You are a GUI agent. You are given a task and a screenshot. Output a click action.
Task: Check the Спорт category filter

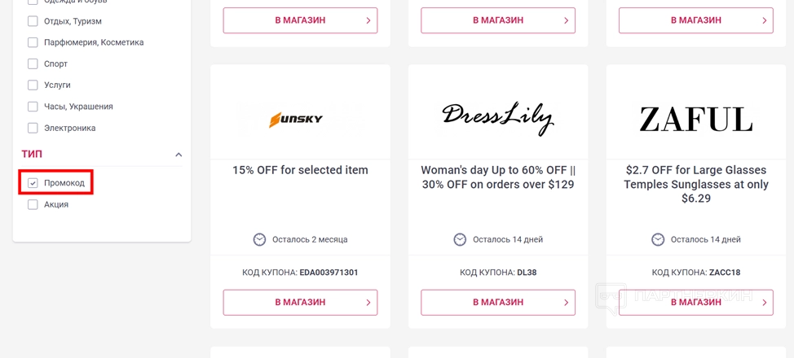33,63
